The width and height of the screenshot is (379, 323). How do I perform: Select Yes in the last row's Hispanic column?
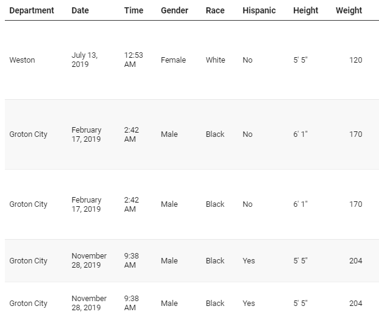coord(249,304)
